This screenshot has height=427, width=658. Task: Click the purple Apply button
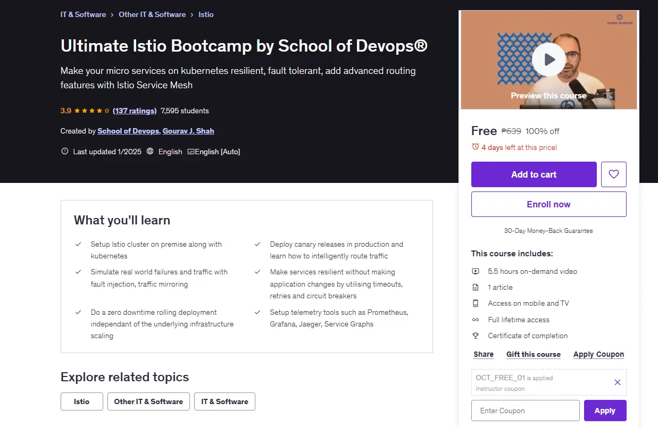(605, 411)
